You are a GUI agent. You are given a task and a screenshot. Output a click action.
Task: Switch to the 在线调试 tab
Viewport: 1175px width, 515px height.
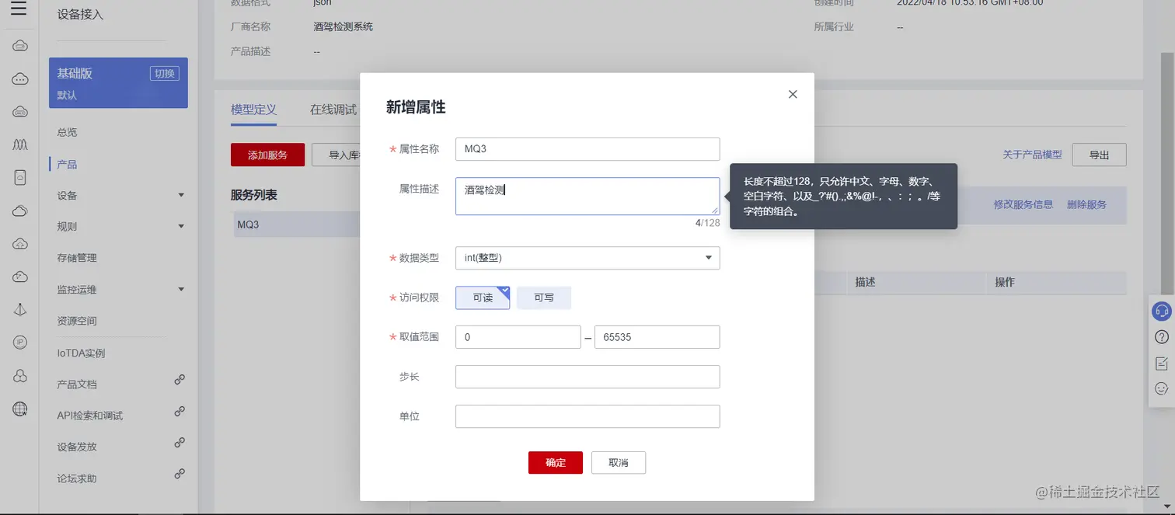(333, 110)
